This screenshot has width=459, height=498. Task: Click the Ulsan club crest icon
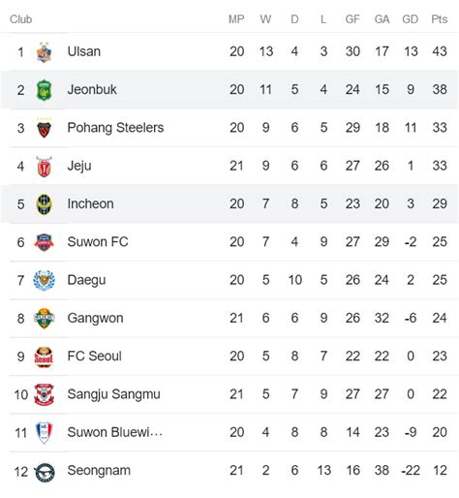click(44, 52)
